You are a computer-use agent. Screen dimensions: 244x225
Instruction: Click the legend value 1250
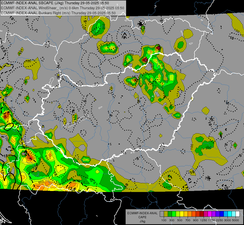click(x=204, y=220)
